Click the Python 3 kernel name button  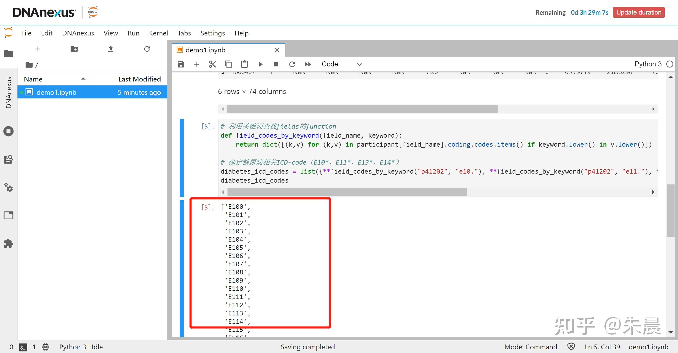coord(648,64)
